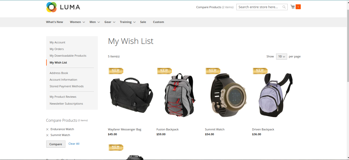Click the search magnifier icon
This screenshot has height=160, width=349.
pyautogui.click(x=284, y=7)
